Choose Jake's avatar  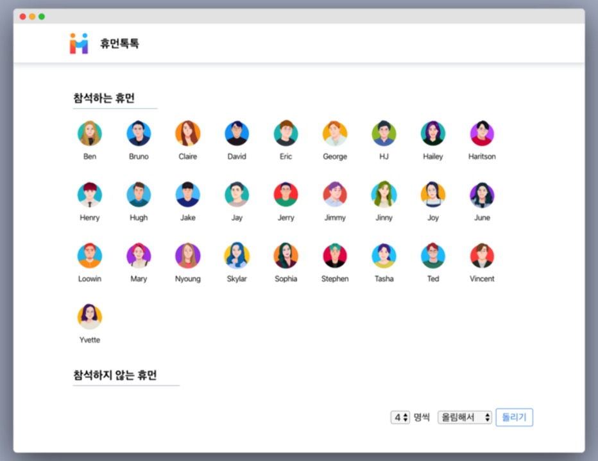pyautogui.click(x=187, y=195)
